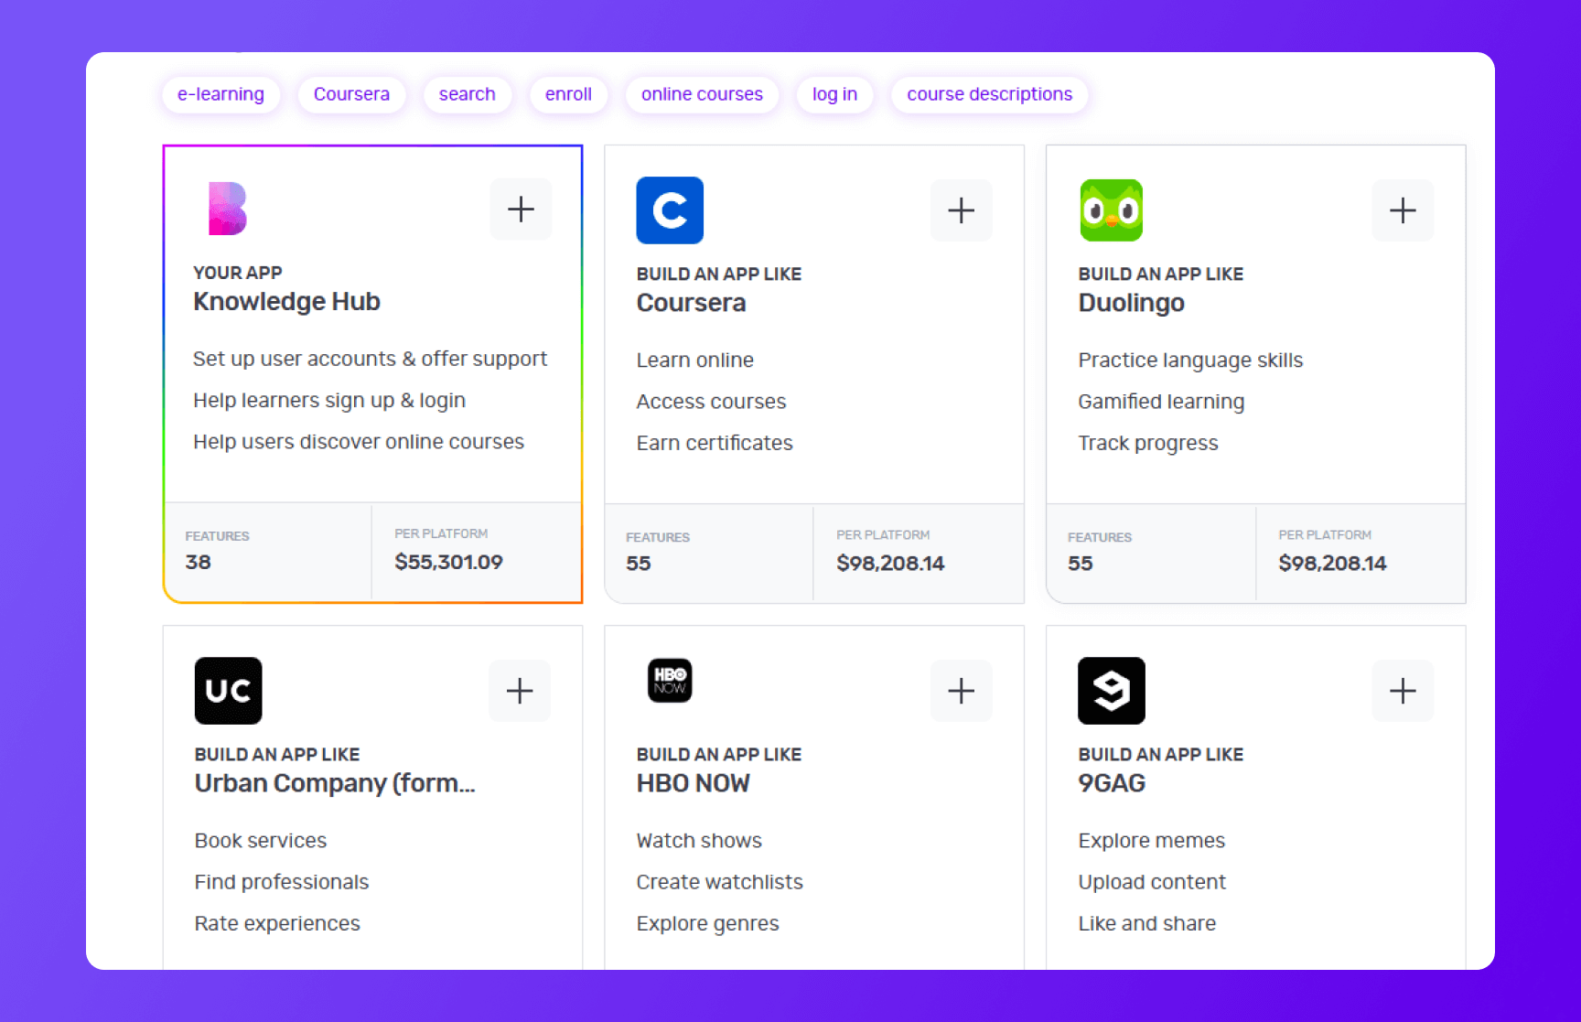The width and height of the screenshot is (1581, 1022).
Task: Click 'Practice language skills' text
Action: [x=1190, y=360]
